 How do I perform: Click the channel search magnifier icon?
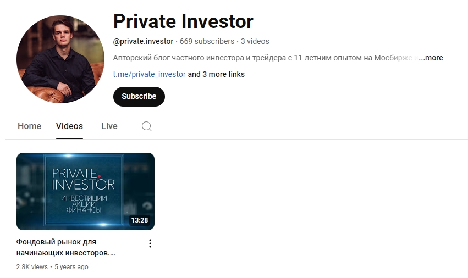tap(146, 126)
